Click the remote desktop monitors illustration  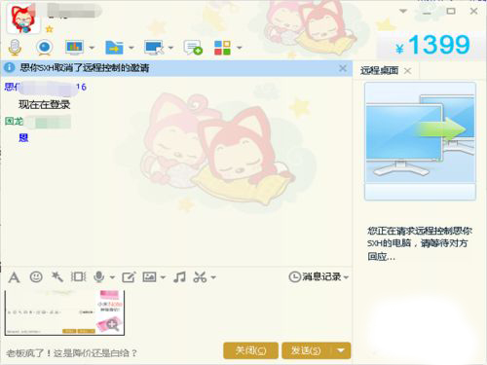420,141
